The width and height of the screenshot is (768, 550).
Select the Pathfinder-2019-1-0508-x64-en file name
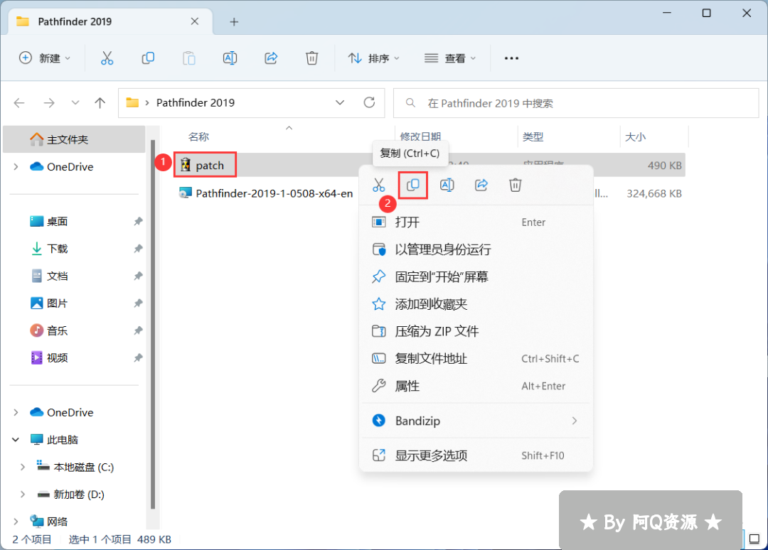click(x=274, y=193)
